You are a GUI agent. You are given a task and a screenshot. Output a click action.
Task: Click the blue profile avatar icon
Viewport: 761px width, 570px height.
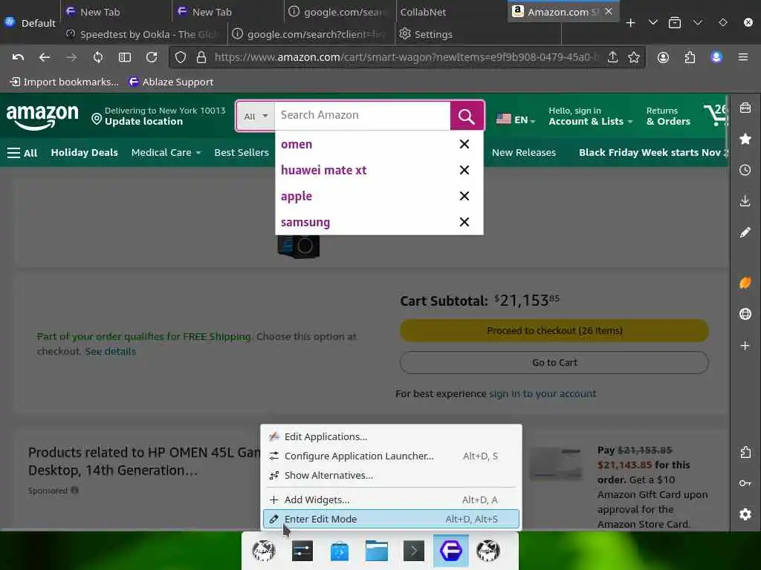click(716, 57)
